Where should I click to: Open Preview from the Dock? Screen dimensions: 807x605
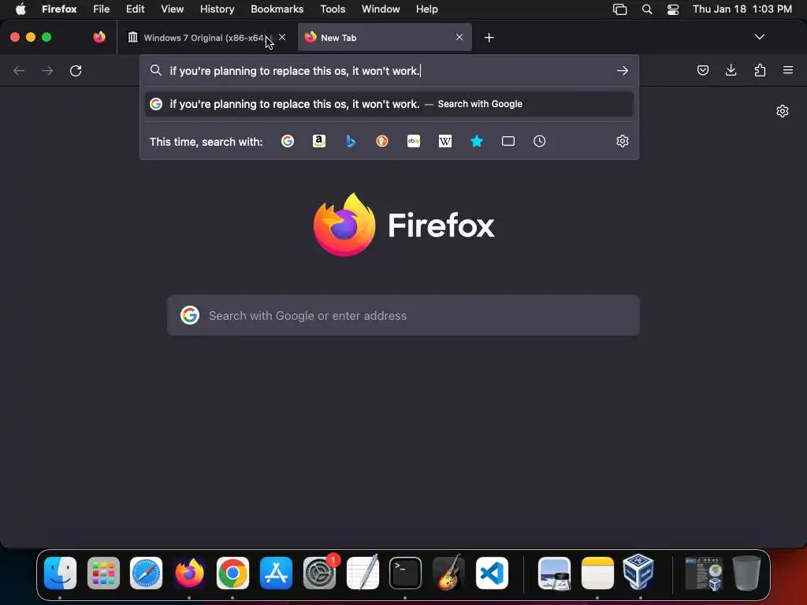click(x=554, y=573)
